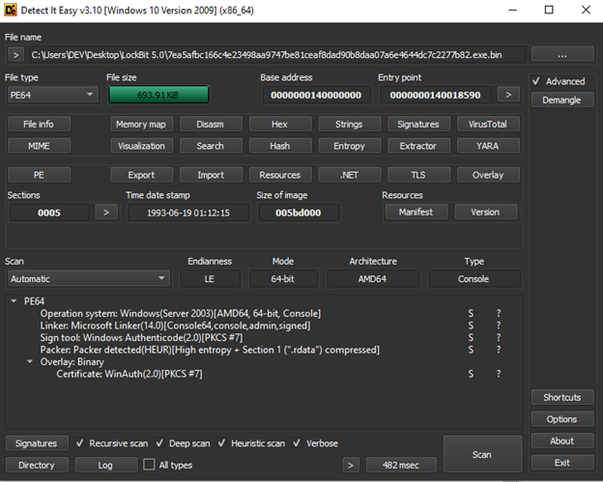Look up the file on VirusTotal
Viewport: 603px width, 482px height.
(x=488, y=125)
